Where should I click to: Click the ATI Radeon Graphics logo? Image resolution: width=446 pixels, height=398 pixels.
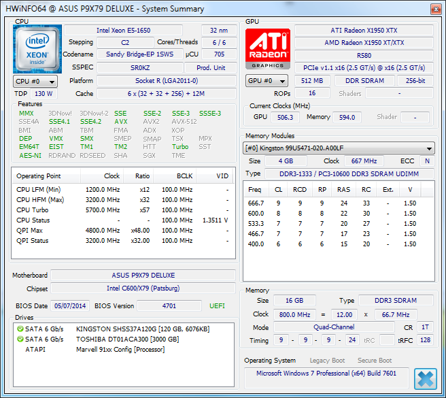(268, 49)
